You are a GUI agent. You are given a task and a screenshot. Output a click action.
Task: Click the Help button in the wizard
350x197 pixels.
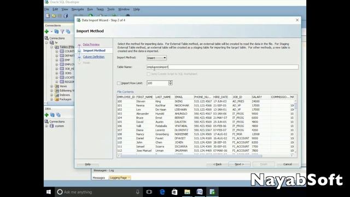tap(87, 164)
